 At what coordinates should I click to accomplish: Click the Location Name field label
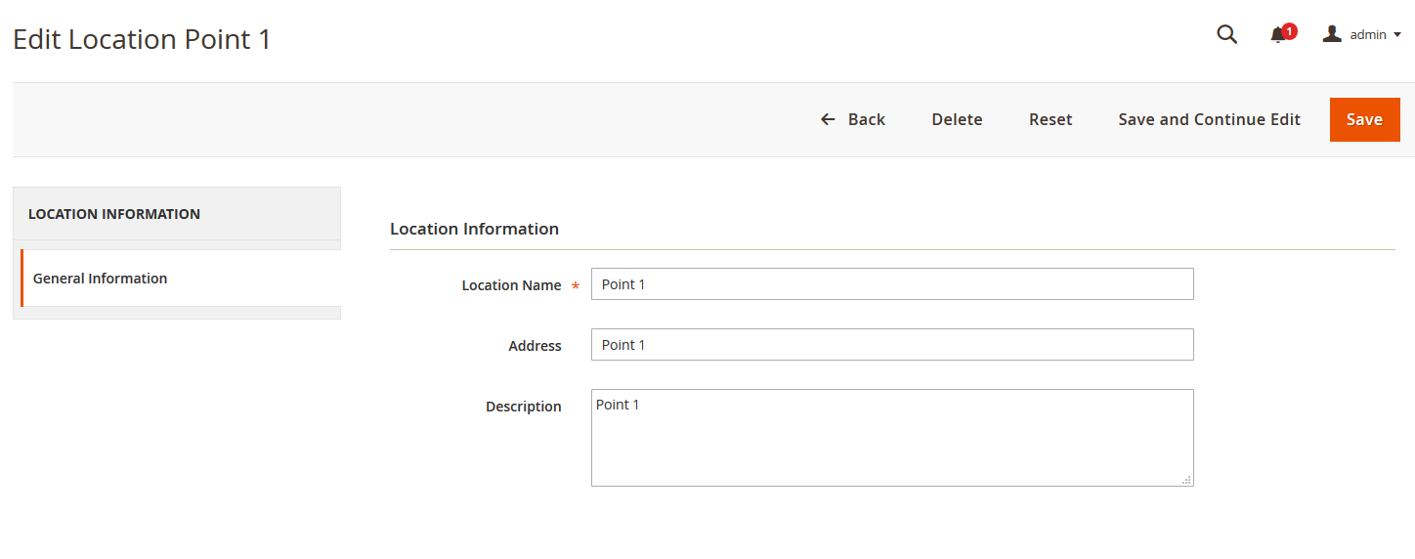click(x=511, y=285)
